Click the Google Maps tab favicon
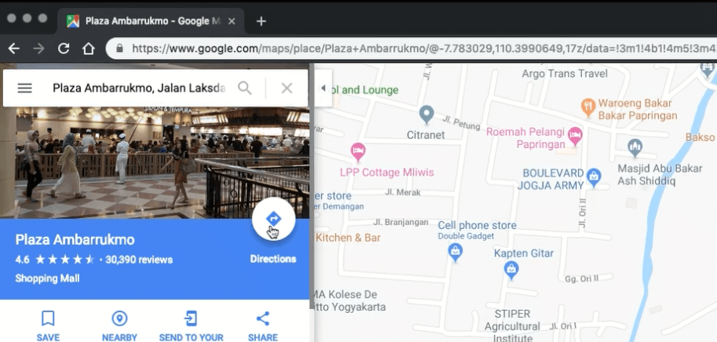Screen dimensions: 717x342 pyautogui.click(x=73, y=21)
